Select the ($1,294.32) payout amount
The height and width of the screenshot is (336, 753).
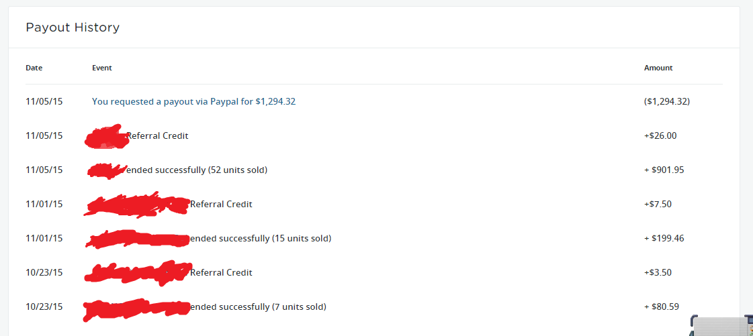tap(666, 102)
